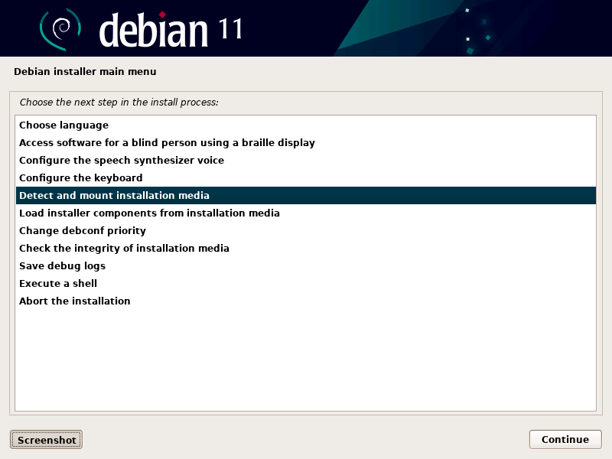Choose Check the integrity of installation media
Image resolution: width=612 pixels, height=459 pixels.
[x=306, y=248]
